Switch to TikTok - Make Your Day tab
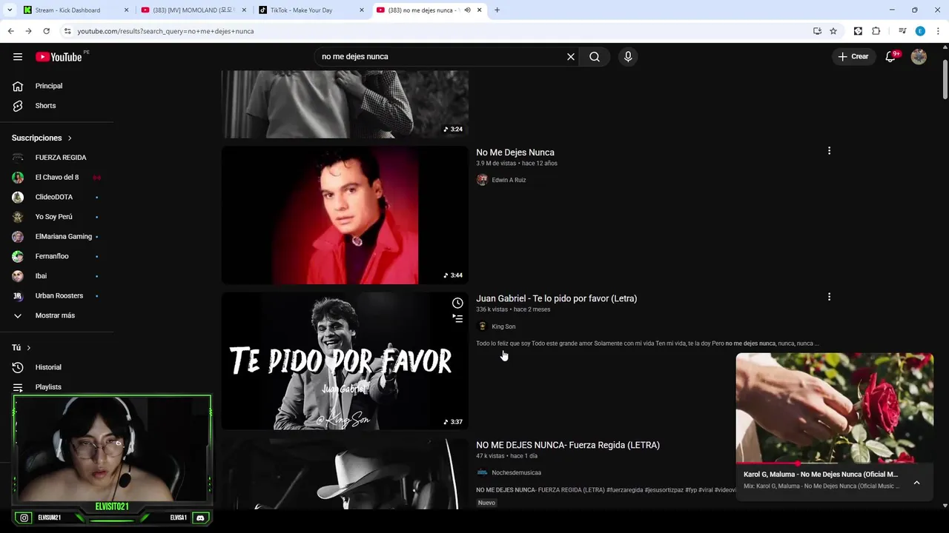 311,10
